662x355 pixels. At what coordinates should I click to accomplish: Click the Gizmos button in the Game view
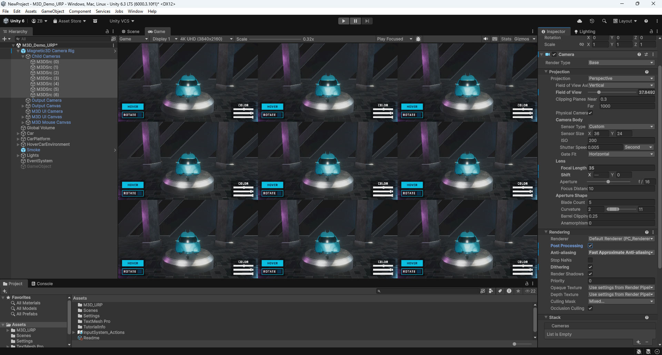pos(522,39)
